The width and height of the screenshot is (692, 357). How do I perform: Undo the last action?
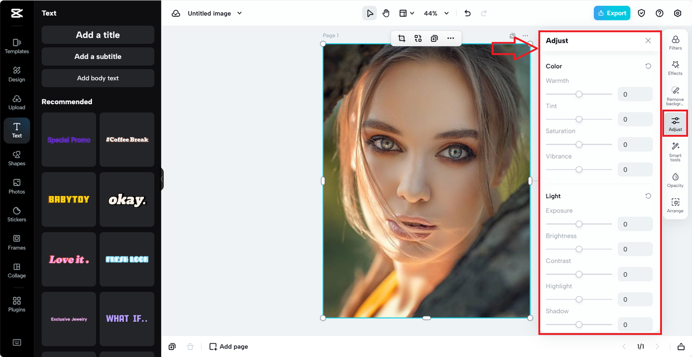pyautogui.click(x=468, y=14)
